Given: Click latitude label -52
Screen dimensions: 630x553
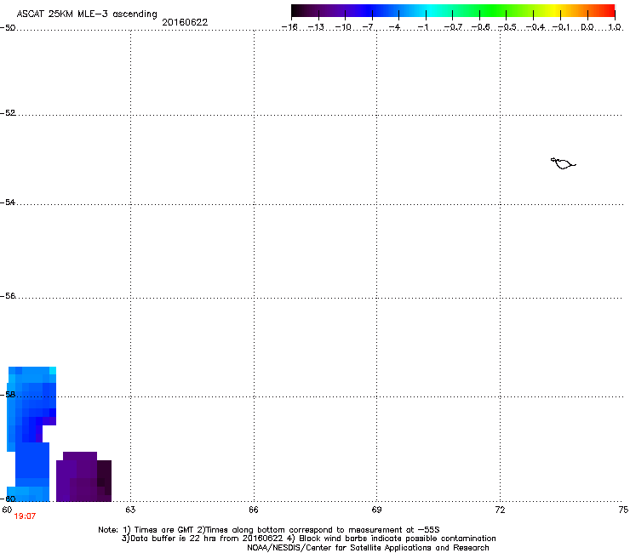Looking at the screenshot, I should point(8,113).
